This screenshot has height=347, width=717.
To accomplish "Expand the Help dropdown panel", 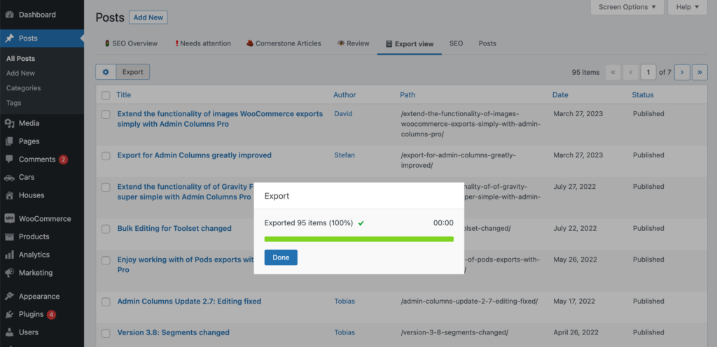I will (688, 7).
